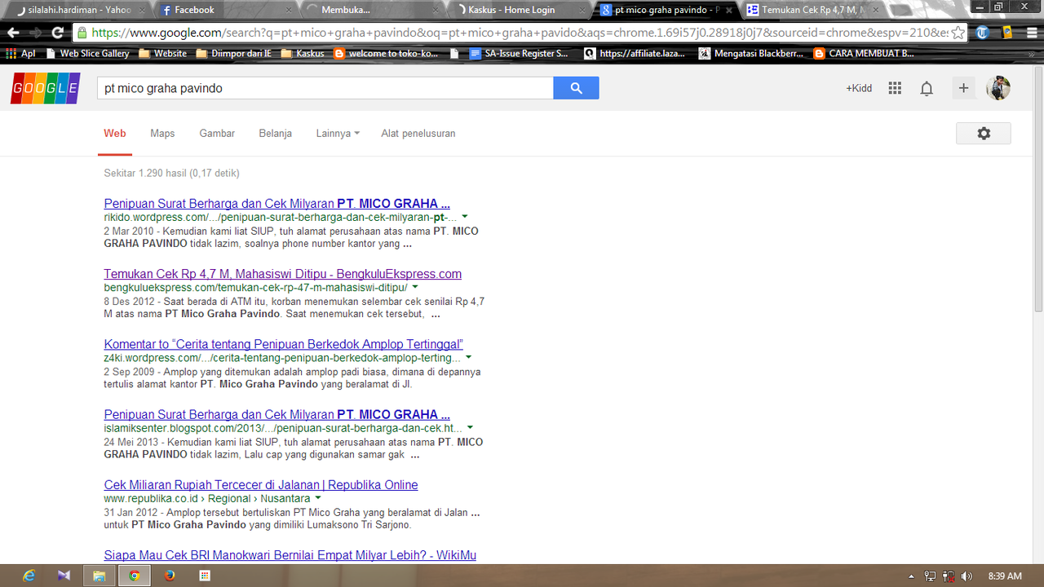Screen dimensions: 1044x587
Task: Open Komentar to Cerita tentang Penipuan result
Action: click(x=283, y=344)
